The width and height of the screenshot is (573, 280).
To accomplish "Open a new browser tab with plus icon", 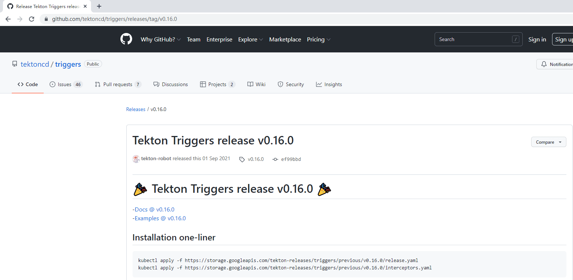I will click(99, 6).
